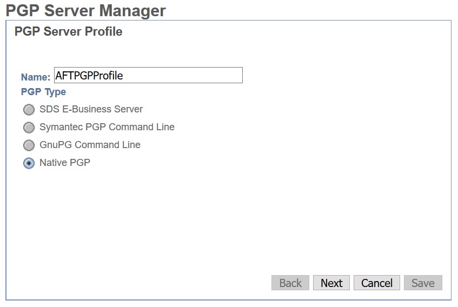Click the PGP Server Profile heading
The height and width of the screenshot is (307, 458).
coord(68,31)
